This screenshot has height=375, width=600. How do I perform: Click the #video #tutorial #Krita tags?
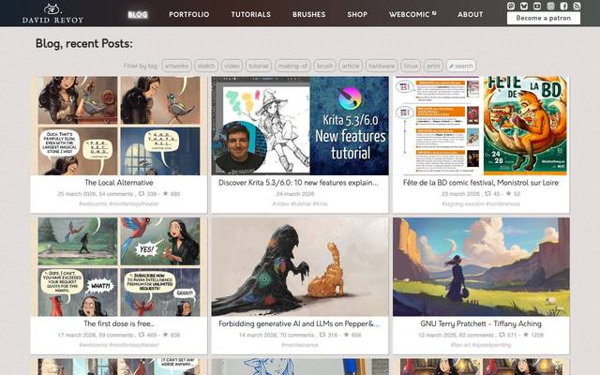[x=300, y=204]
